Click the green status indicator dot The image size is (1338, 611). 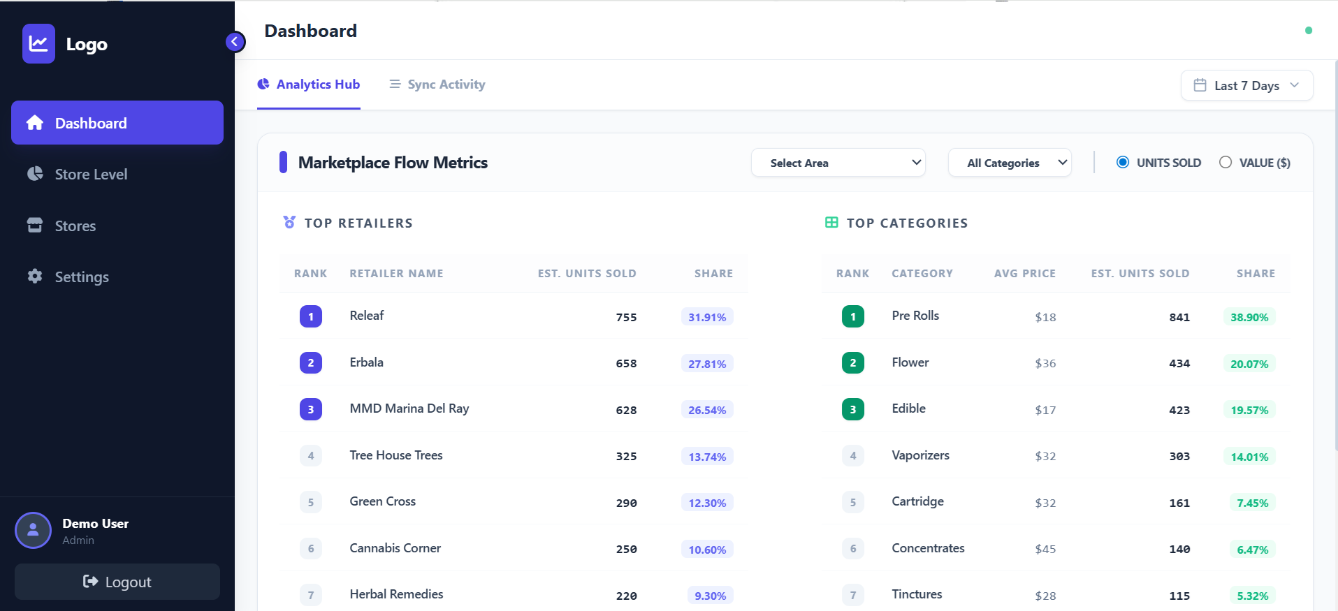[1309, 31]
